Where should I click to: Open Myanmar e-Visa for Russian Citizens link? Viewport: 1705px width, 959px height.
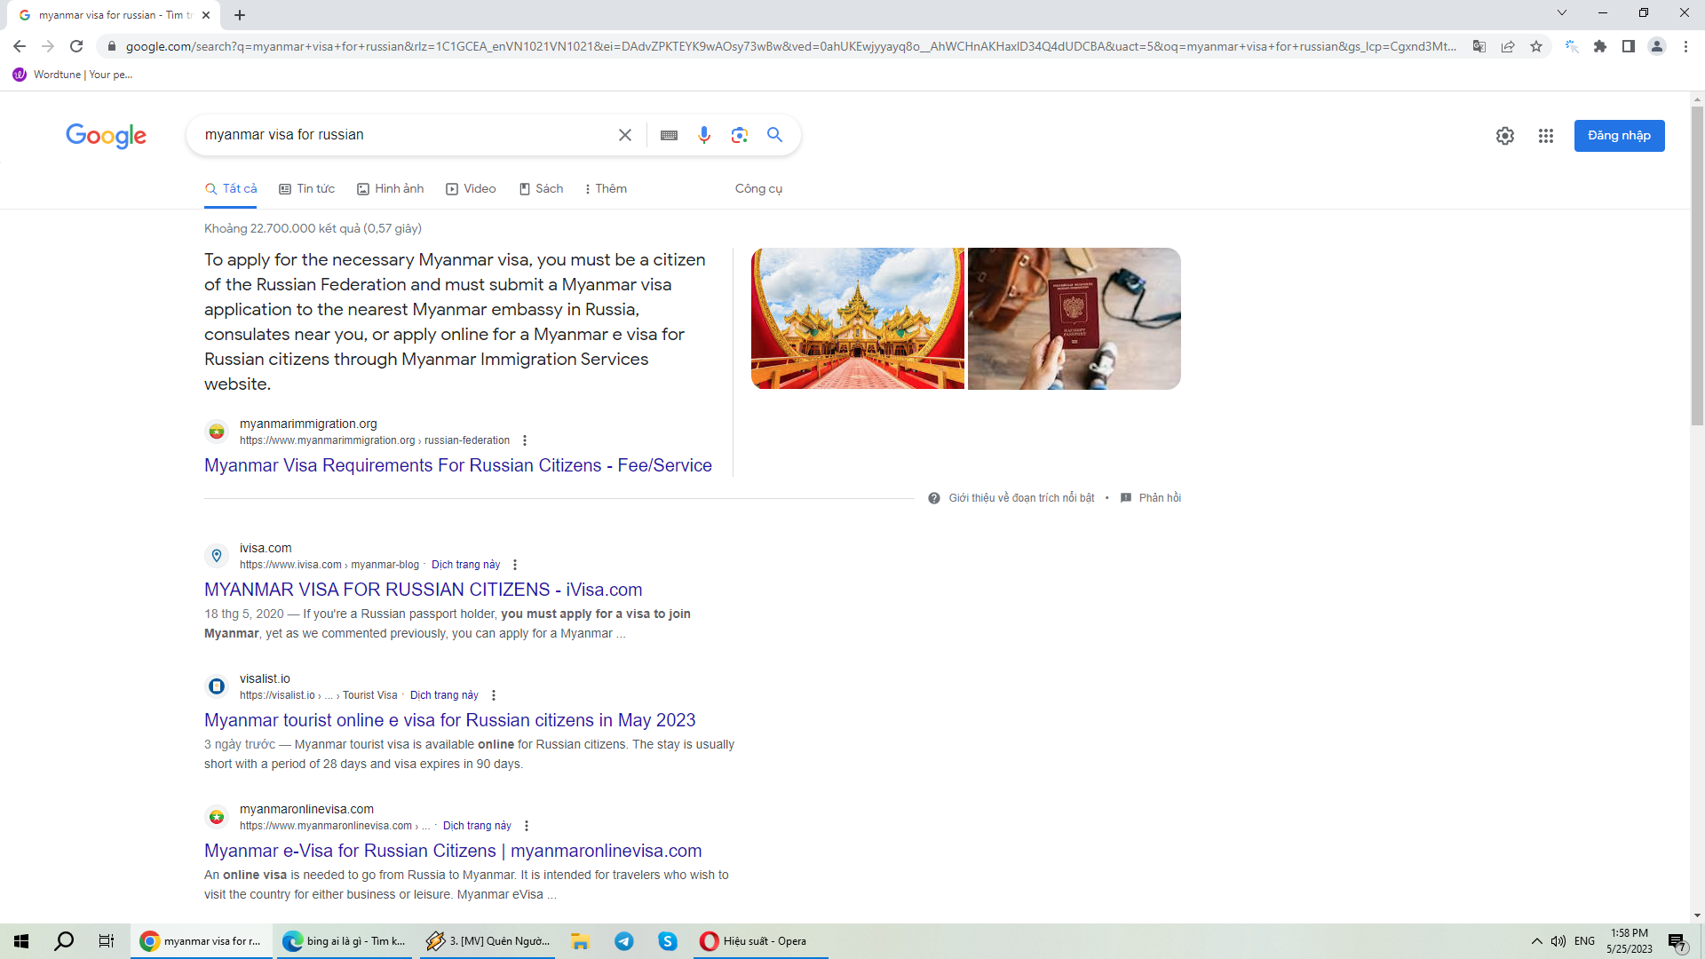[453, 851]
